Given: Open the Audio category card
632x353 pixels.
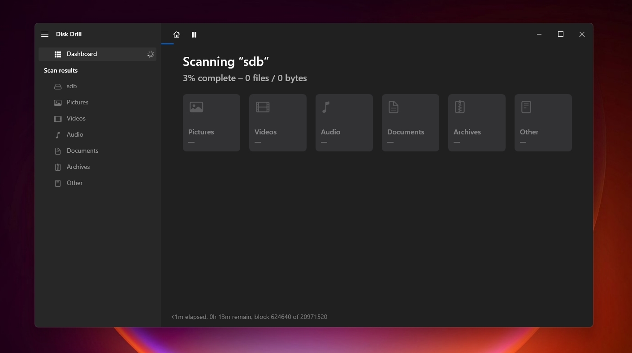Looking at the screenshot, I should click(344, 123).
